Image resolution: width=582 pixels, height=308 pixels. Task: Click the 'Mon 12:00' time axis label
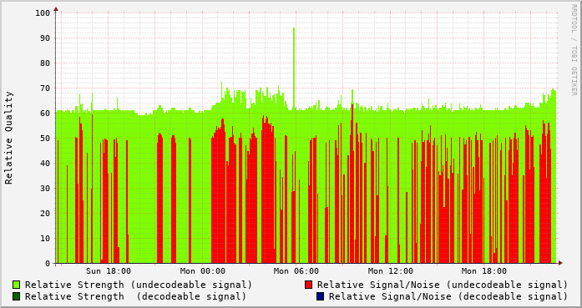pyautogui.click(x=391, y=271)
